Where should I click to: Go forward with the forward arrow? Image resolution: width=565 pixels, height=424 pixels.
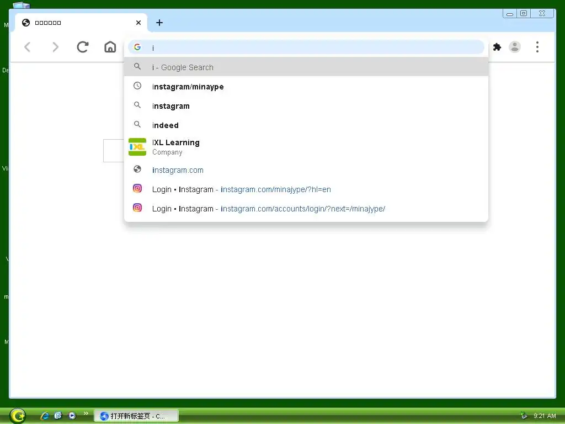(55, 47)
